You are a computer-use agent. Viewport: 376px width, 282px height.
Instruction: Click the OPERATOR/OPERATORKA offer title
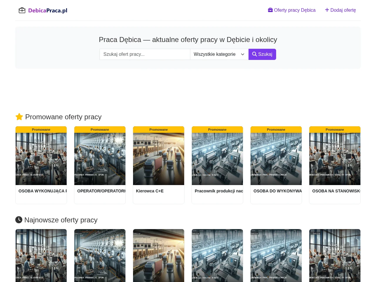tap(101, 191)
